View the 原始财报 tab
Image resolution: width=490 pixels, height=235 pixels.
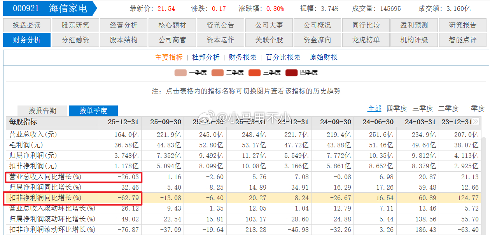[323, 57]
